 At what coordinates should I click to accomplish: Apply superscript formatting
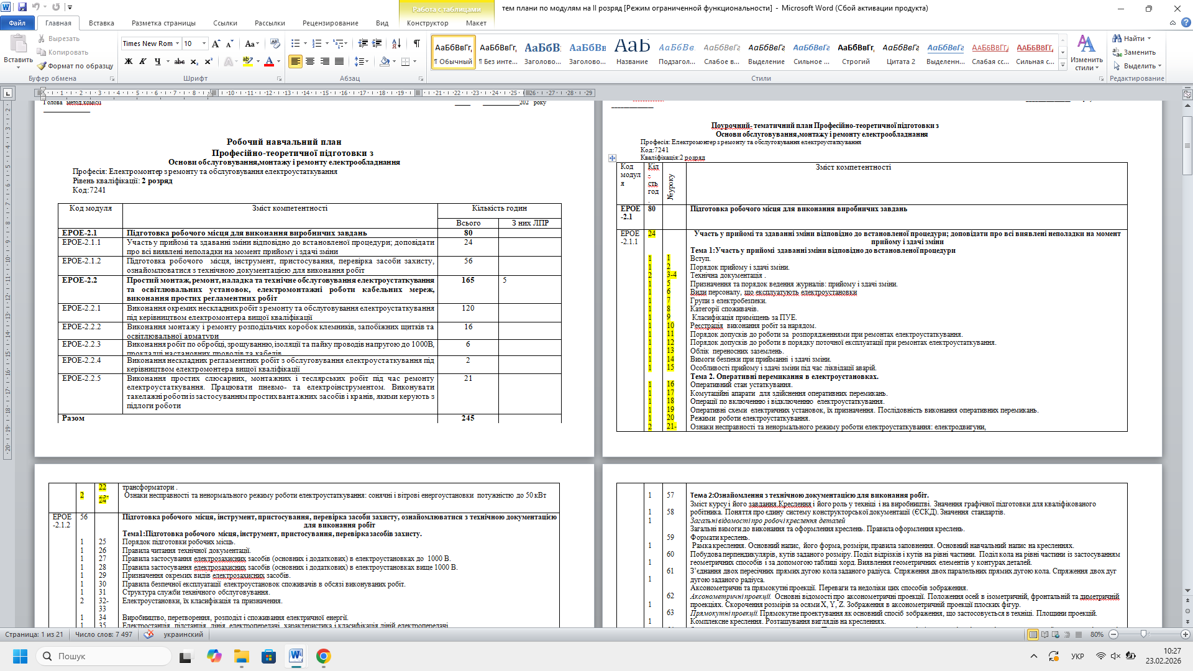tap(208, 62)
